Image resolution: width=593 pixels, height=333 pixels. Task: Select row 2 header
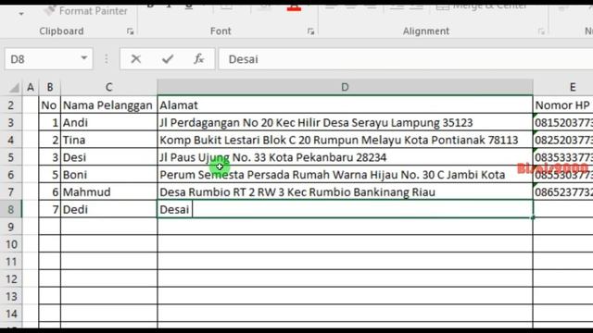11,105
